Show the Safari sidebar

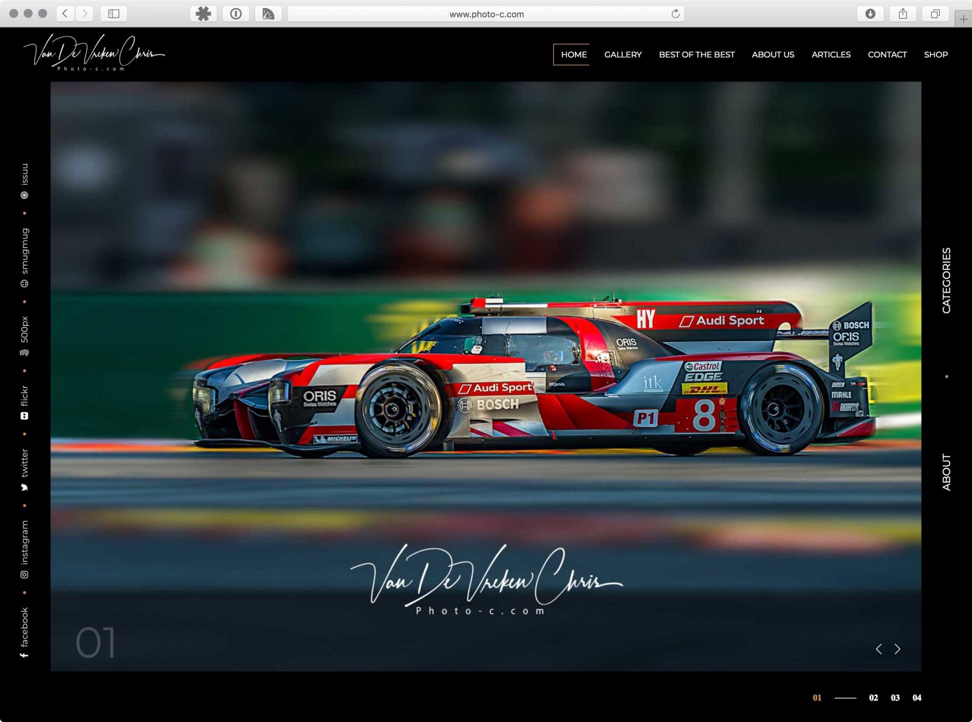point(114,13)
